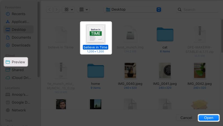This screenshot has width=223, height=126.
Task: Open the icon view mode dropdown
Action: point(69,10)
